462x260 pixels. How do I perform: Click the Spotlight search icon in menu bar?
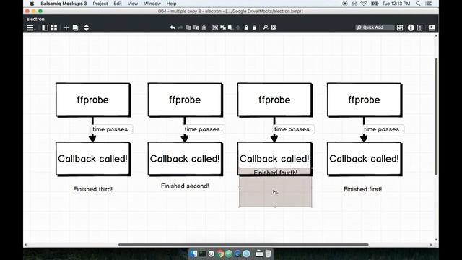pyautogui.click(x=418, y=4)
